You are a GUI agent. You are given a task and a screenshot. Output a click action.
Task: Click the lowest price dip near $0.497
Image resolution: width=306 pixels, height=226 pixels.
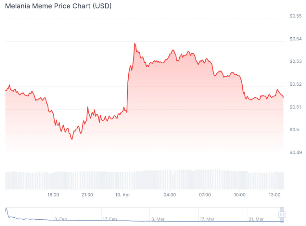coord(72,139)
